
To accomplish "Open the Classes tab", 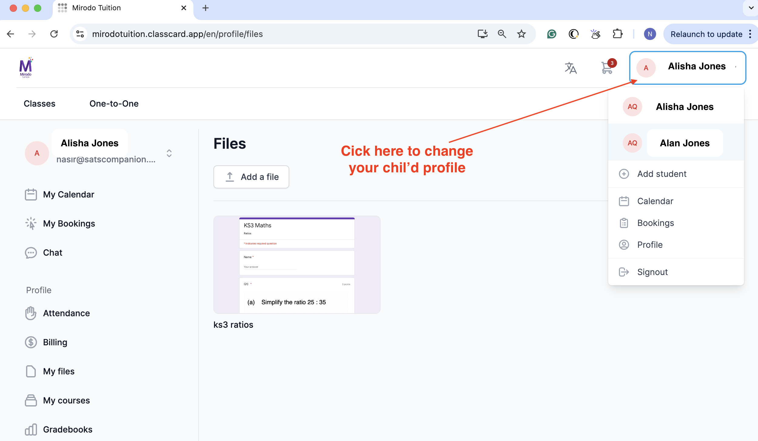I will coord(39,104).
